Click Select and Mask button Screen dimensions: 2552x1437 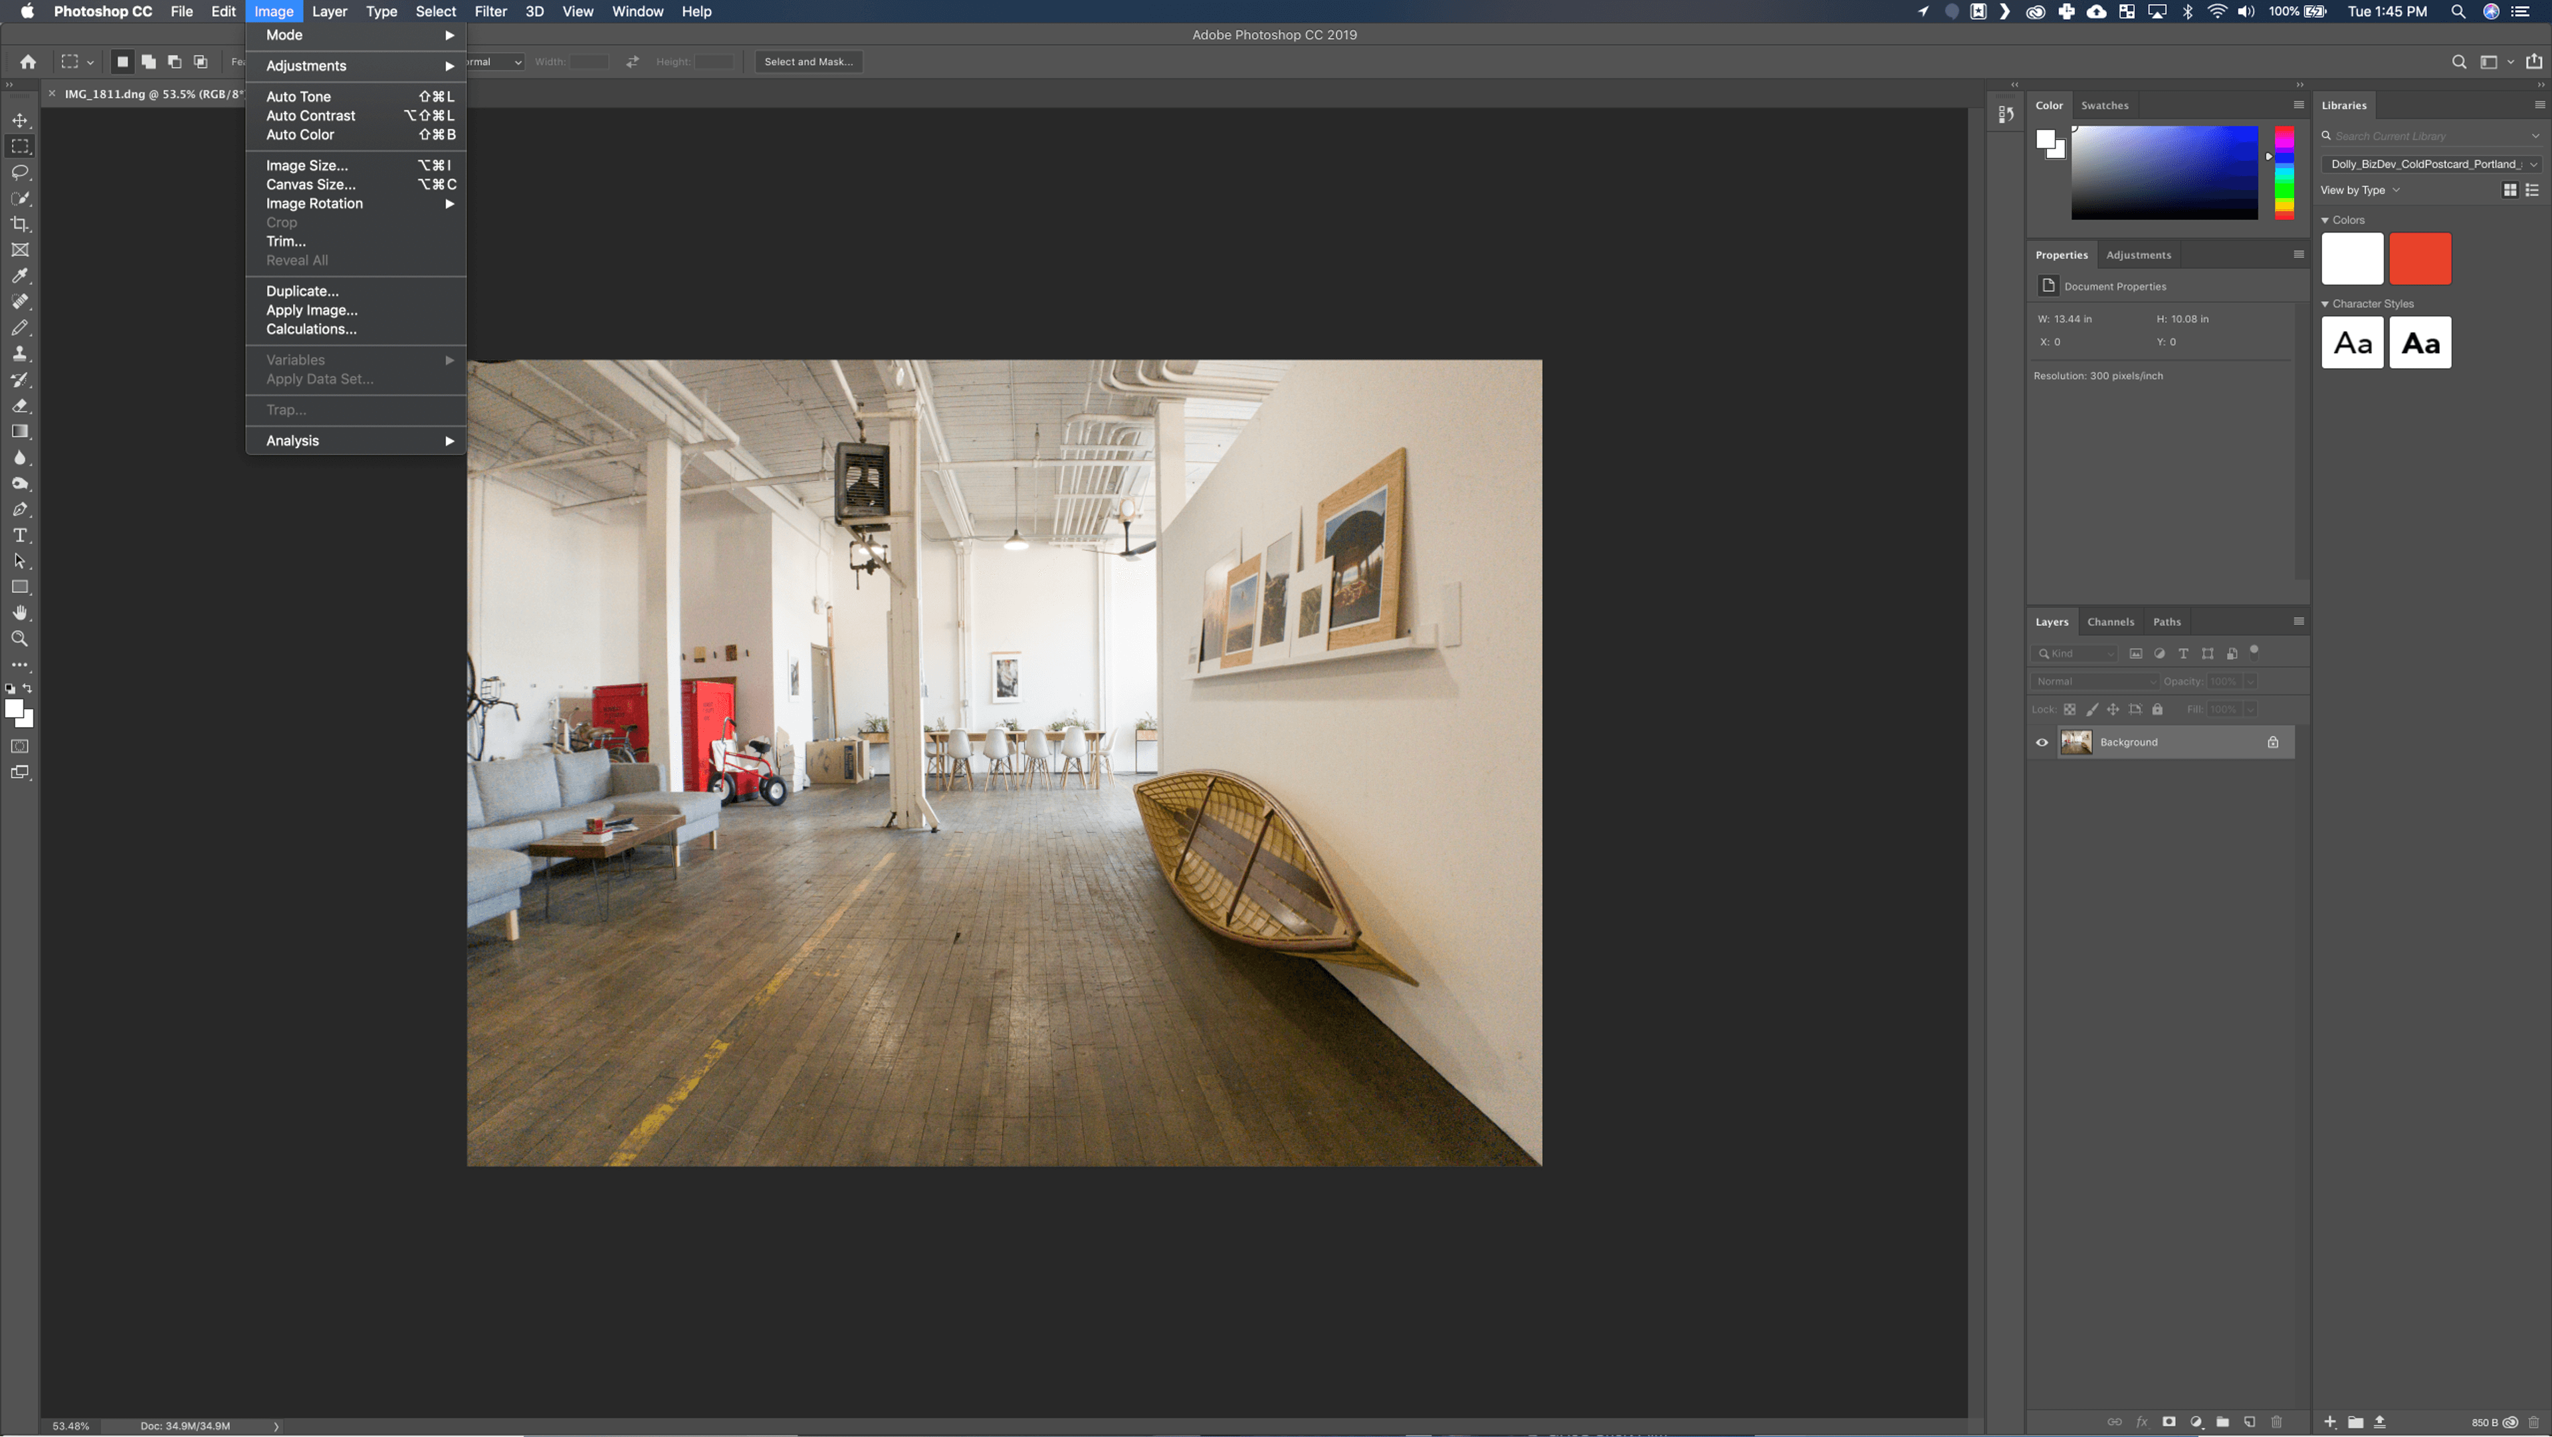point(808,61)
